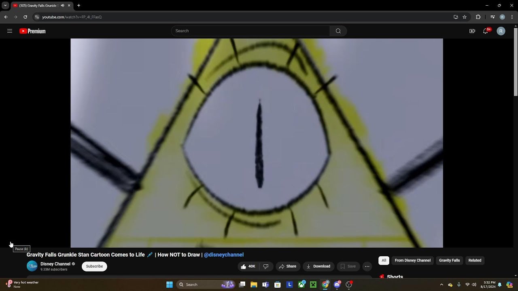The image size is (518, 291).
Task: Open the YouTube hamburger guide menu
Action: pos(10,31)
